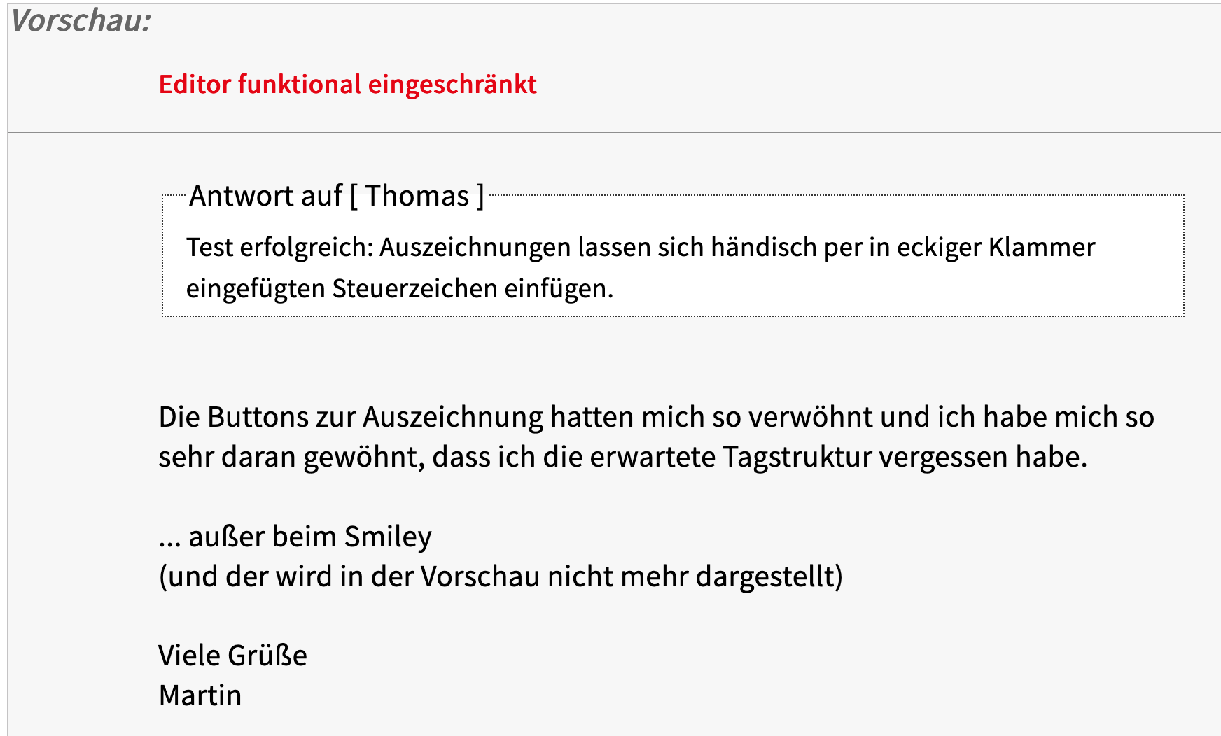This screenshot has height=736, width=1221.
Task: Click the word 'dargestellt)' ending the line
Action: [x=769, y=576]
